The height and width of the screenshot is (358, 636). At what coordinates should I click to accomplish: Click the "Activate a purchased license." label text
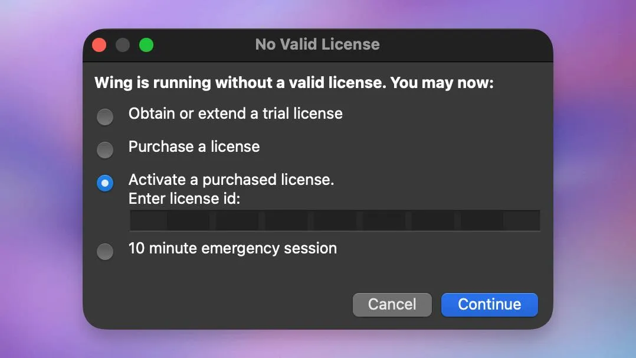231,180
